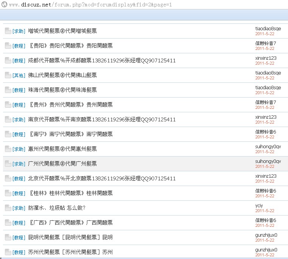Filter by [求助] tag in 惠州 row
This screenshot has height=259, width=288.
(x=19, y=149)
